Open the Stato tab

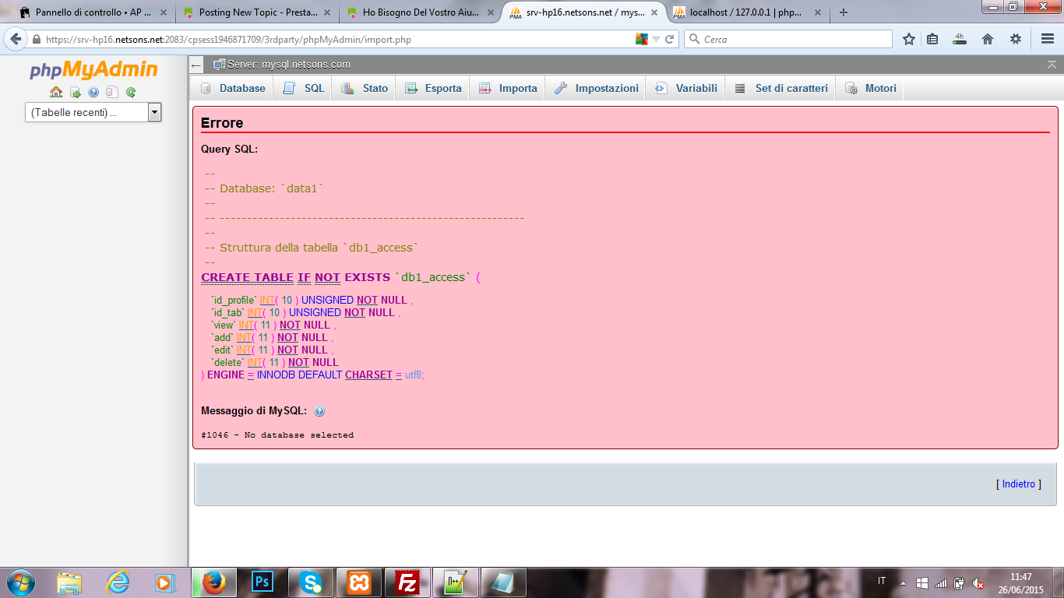(x=364, y=89)
